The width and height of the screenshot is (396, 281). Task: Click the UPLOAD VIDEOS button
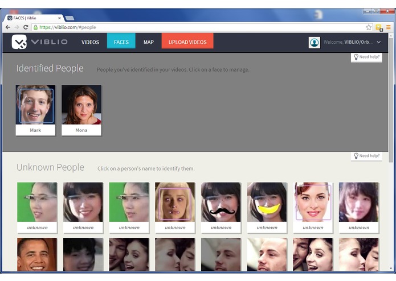click(187, 40)
